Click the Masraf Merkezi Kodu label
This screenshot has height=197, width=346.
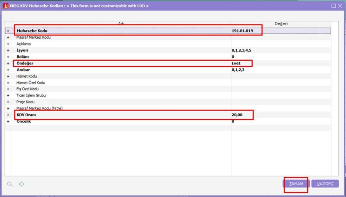tap(33, 38)
